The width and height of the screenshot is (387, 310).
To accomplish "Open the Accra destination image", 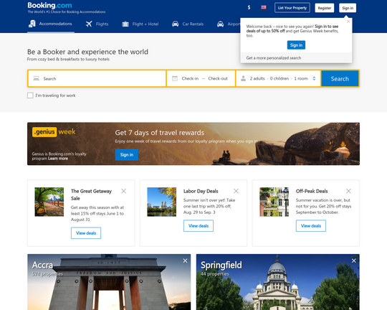I will 109,282.
